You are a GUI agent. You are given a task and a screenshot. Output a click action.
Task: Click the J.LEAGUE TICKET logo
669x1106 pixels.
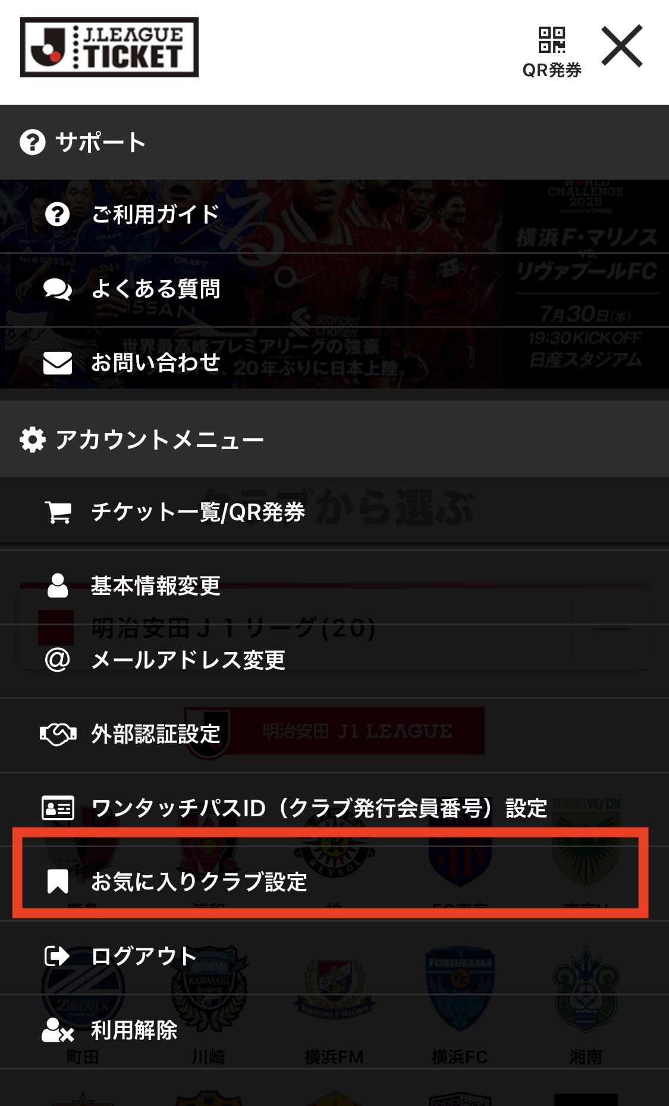[x=109, y=48]
